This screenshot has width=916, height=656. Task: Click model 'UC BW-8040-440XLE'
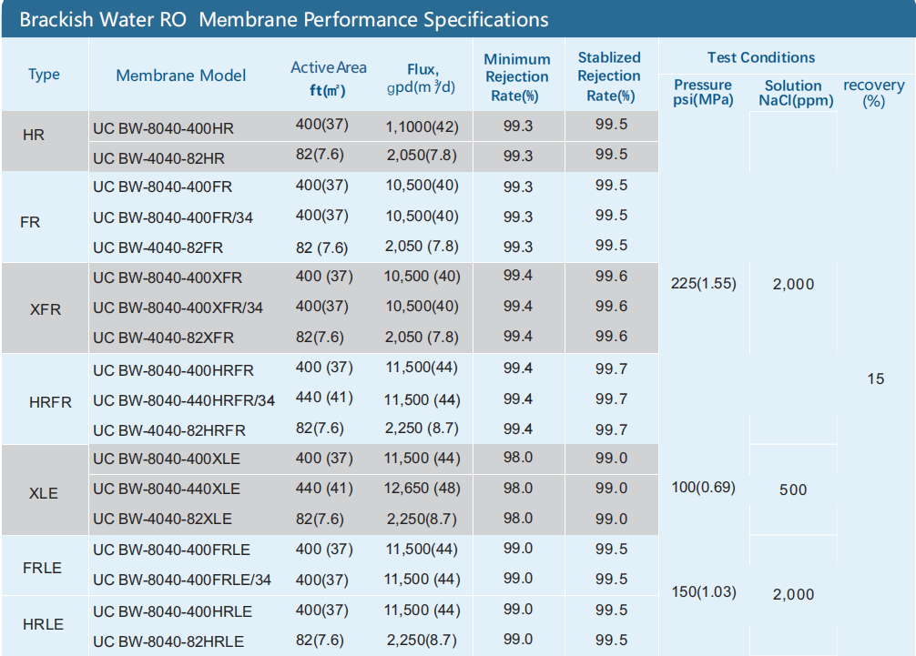[x=166, y=489]
